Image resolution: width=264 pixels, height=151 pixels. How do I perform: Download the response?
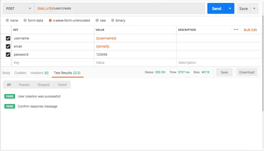(x=247, y=72)
